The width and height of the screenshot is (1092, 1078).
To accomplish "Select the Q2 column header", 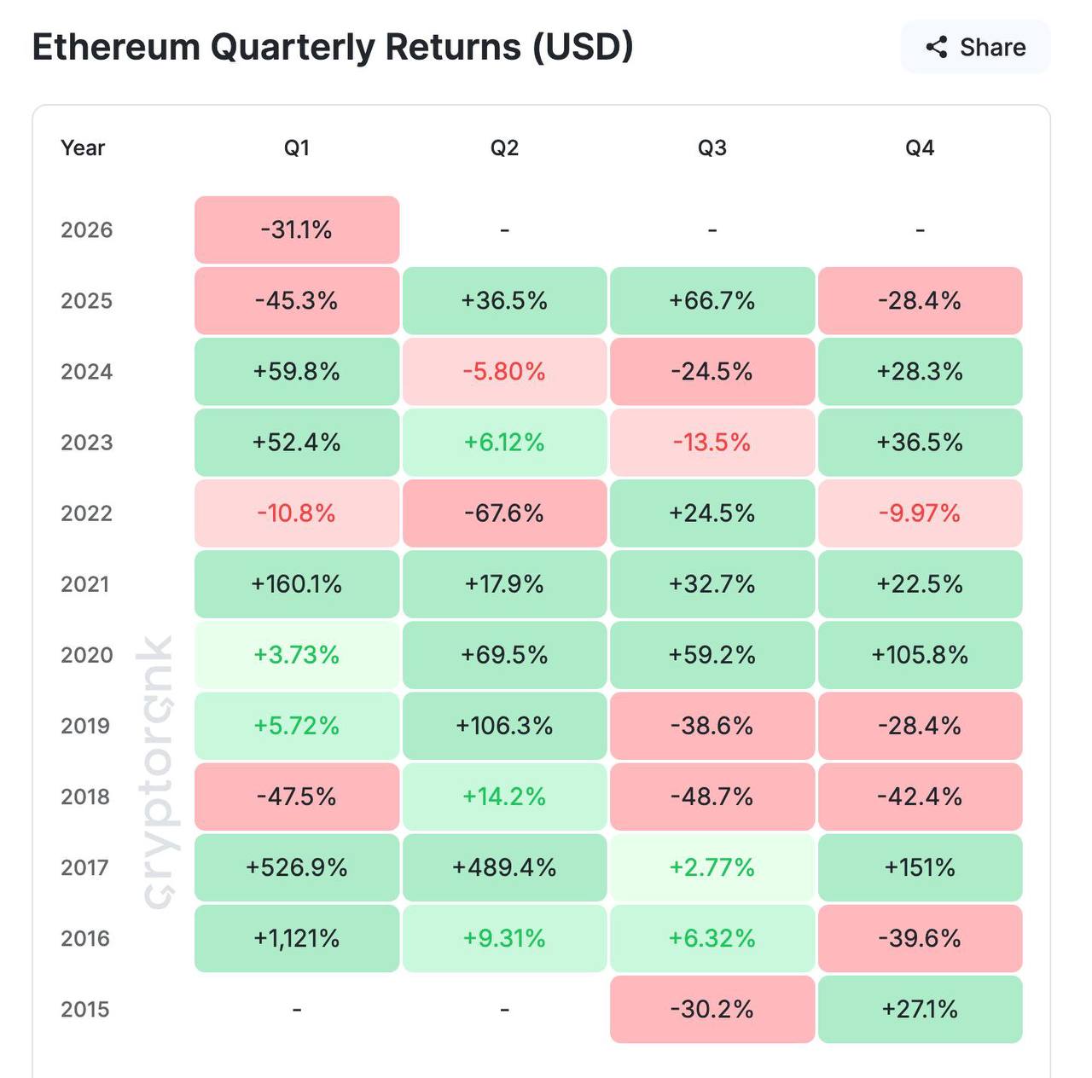I will coord(504,148).
